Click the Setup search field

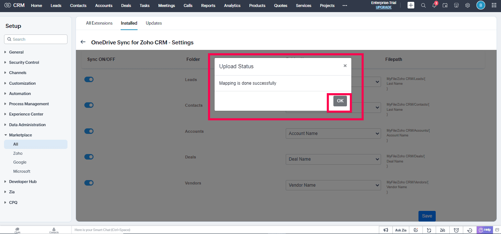[36, 39]
